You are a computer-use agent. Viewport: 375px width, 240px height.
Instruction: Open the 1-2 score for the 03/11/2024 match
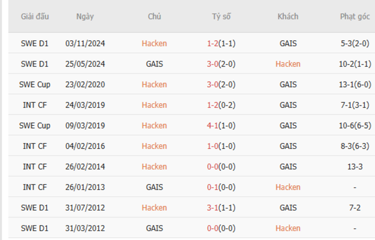pos(212,43)
